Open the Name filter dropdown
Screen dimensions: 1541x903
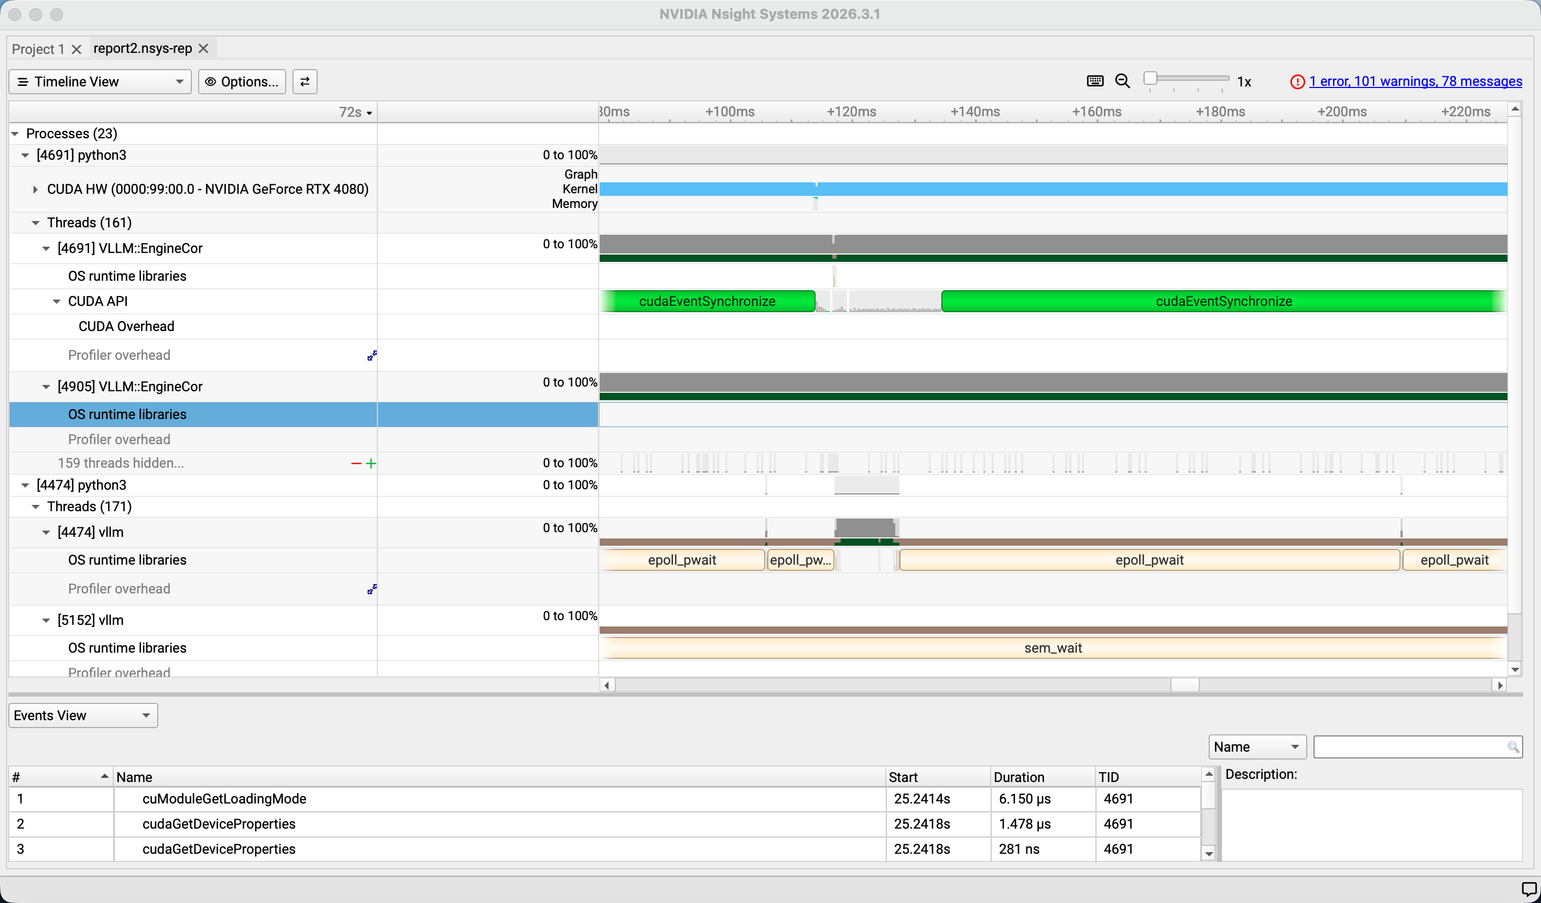coord(1257,746)
